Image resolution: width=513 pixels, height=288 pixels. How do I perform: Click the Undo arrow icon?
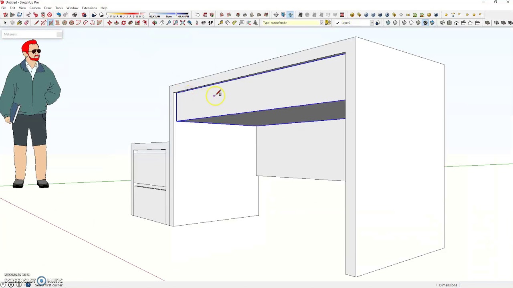[x=59, y=15]
